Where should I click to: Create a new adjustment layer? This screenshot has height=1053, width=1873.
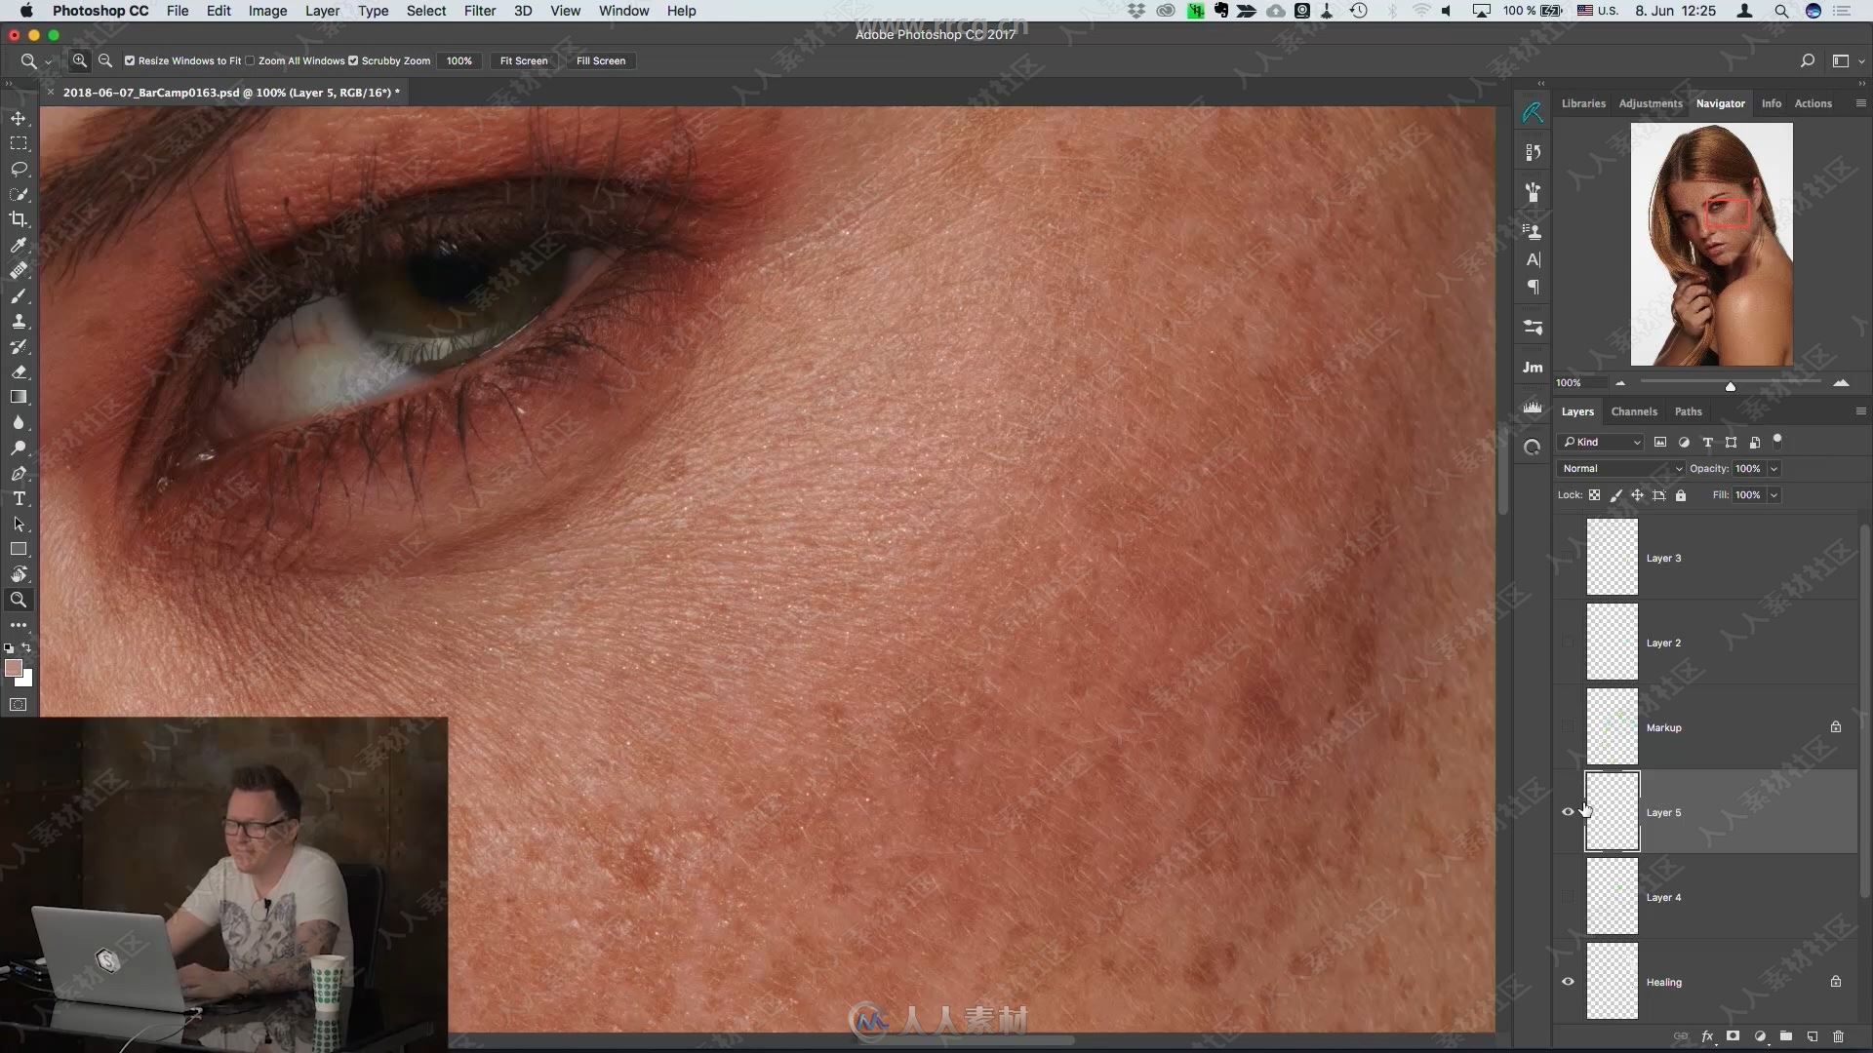(1760, 1036)
